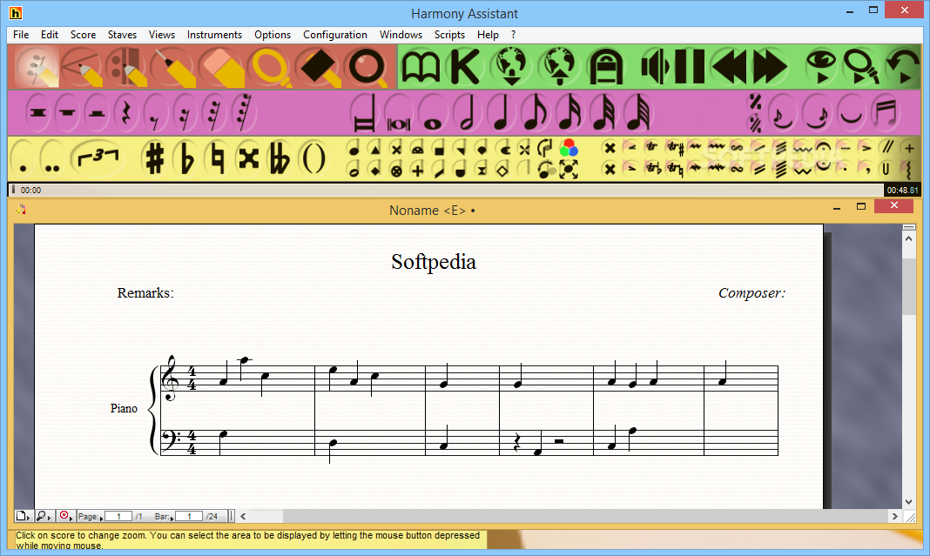
Task: Toggle the flat accidental
Action: pyautogui.click(x=186, y=159)
